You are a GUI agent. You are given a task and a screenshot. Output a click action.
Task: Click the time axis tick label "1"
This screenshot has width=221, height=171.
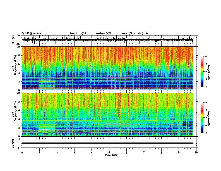click(39, 153)
